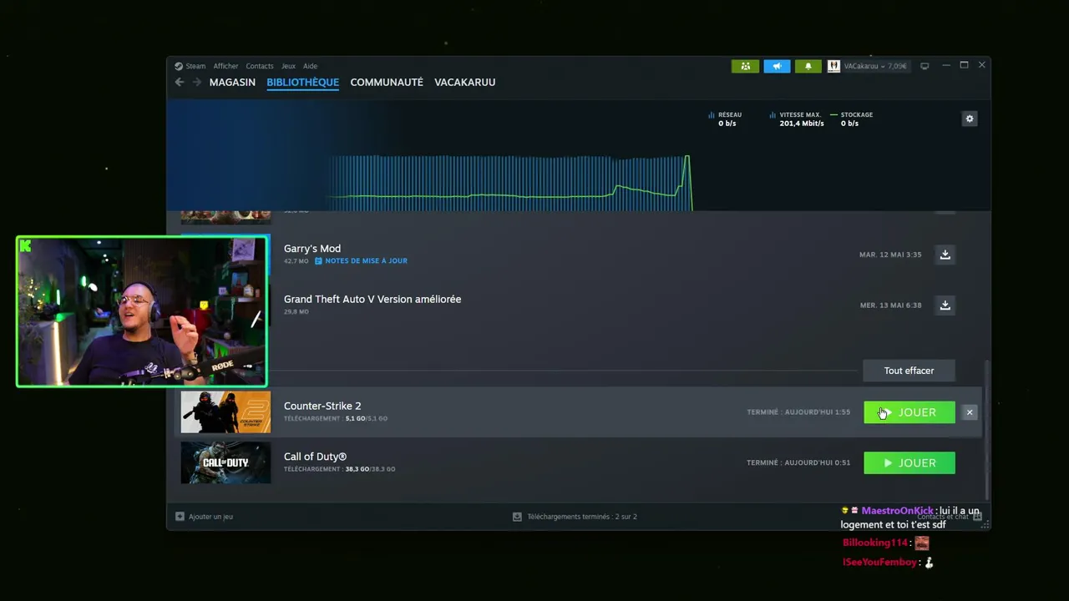Screen dimensions: 1069x601
Task: Click Billooking114 chat username
Action: tap(876, 543)
